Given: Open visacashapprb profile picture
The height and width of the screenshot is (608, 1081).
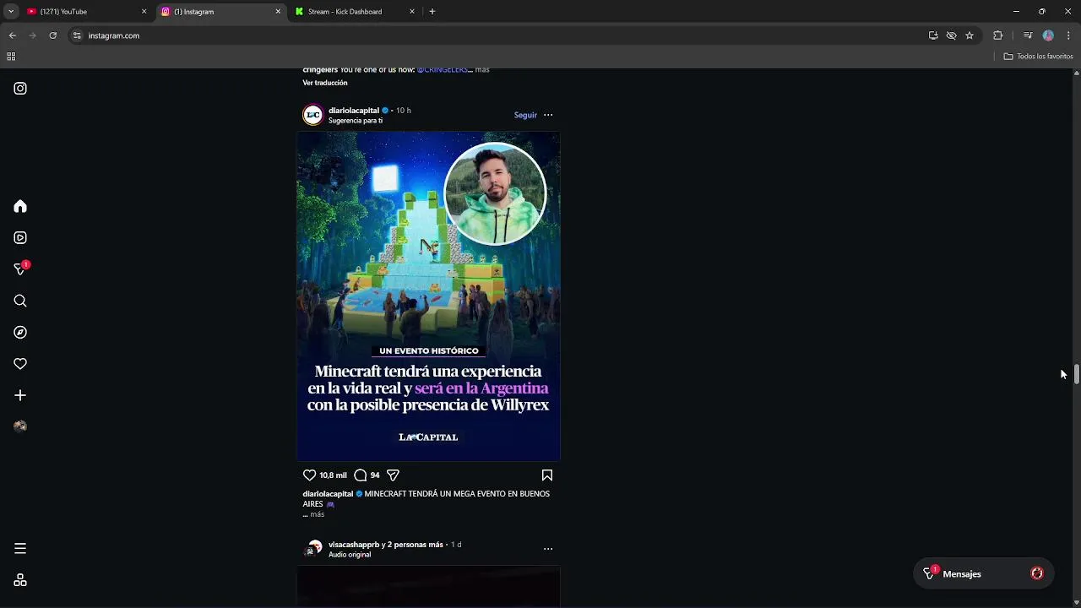Looking at the screenshot, I should [x=313, y=550].
